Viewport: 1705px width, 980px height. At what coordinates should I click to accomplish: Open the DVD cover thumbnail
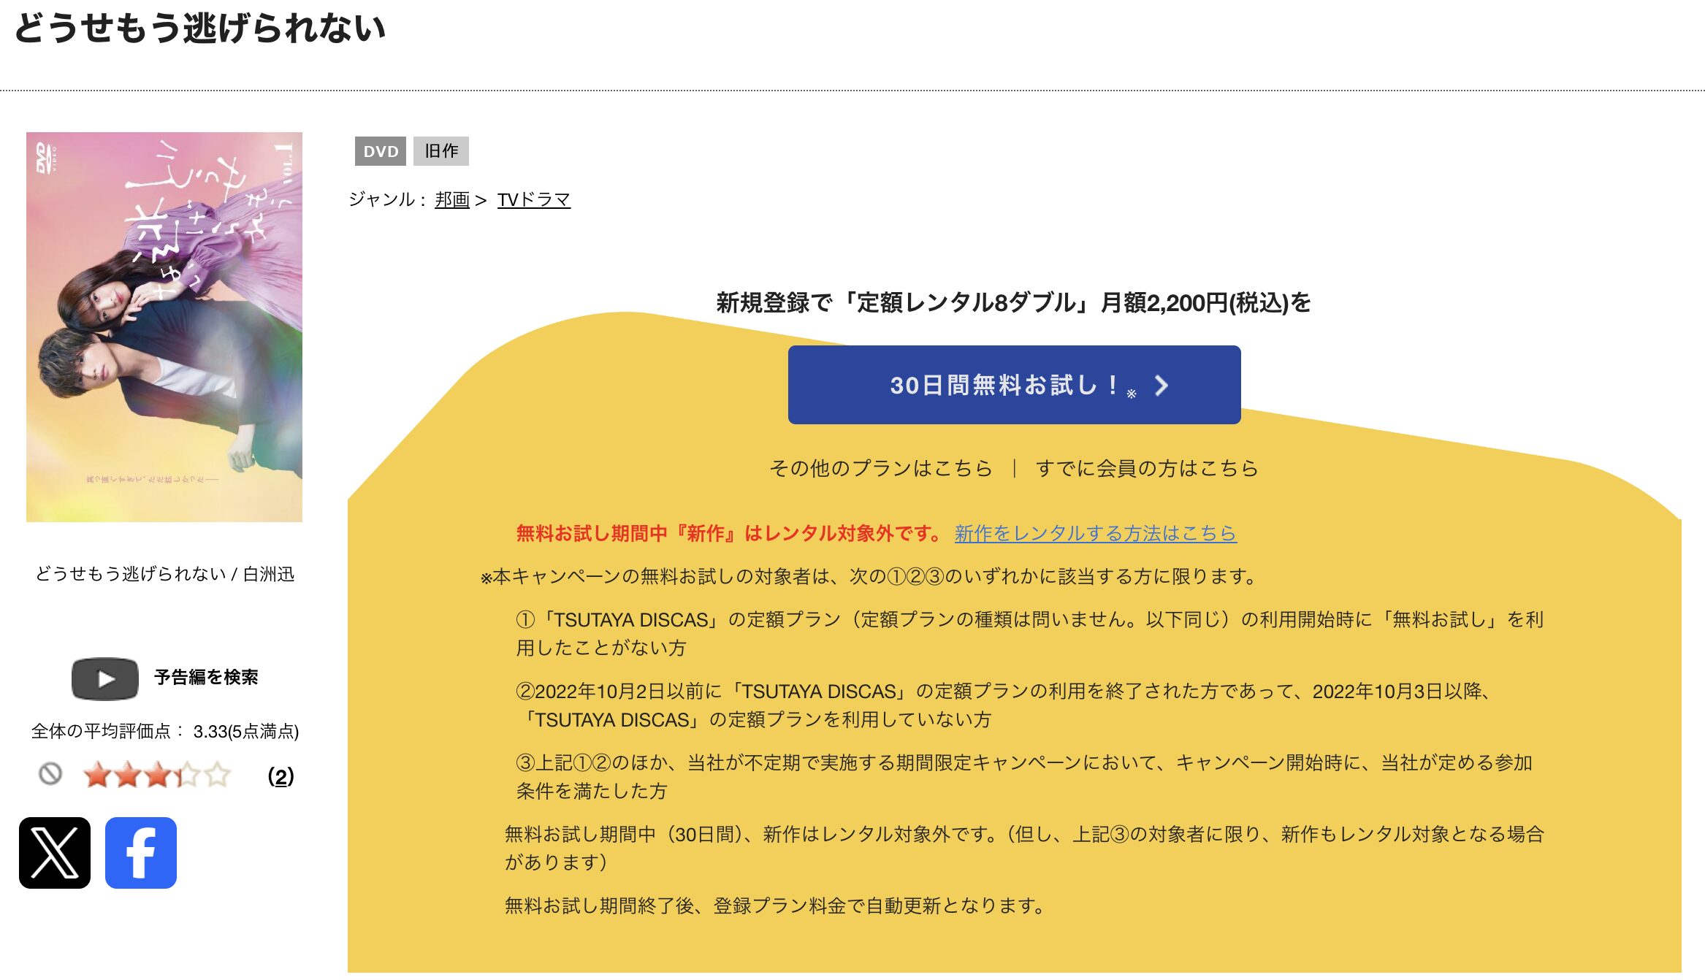pos(164,327)
